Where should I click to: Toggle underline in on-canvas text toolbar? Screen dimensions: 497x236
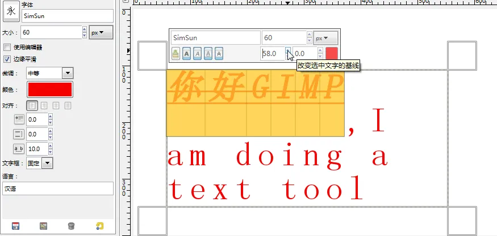(208, 54)
